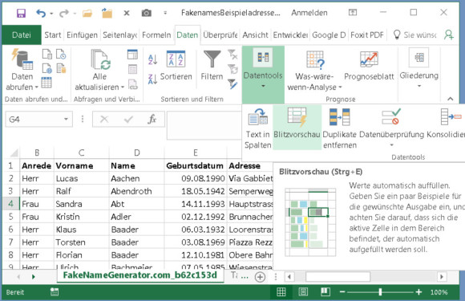Click Alle aktualisieren refresh icon

[x=100, y=59]
